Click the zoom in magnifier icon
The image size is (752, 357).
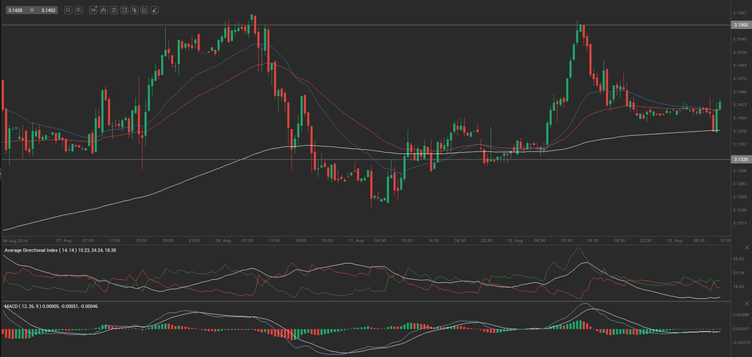[x=79, y=10]
